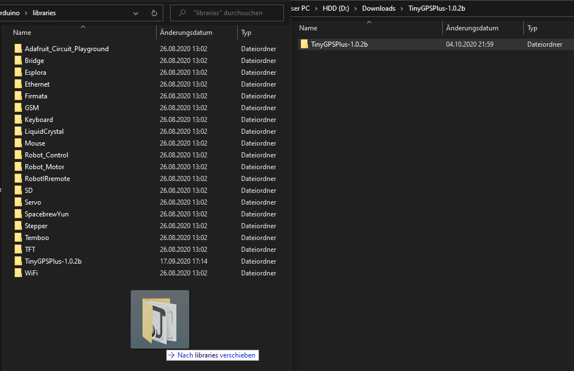The height and width of the screenshot is (371, 574).
Task: Click the refresh button beside the address bar
Action: [x=154, y=13]
